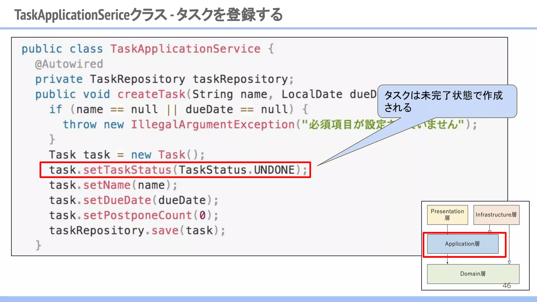Screen dimensions: 537x302
Task: Click the @Autowired annotation
Action: point(69,64)
